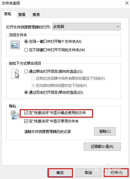130x179 pixels.
Task: Click the browse folders window icon
Action: pyautogui.click(x=15, y=45)
